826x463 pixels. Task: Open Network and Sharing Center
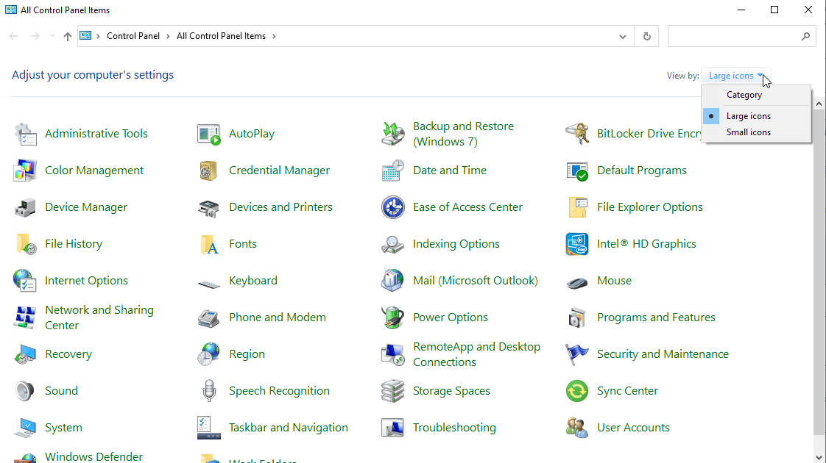pyautogui.click(x=99, y=317)
